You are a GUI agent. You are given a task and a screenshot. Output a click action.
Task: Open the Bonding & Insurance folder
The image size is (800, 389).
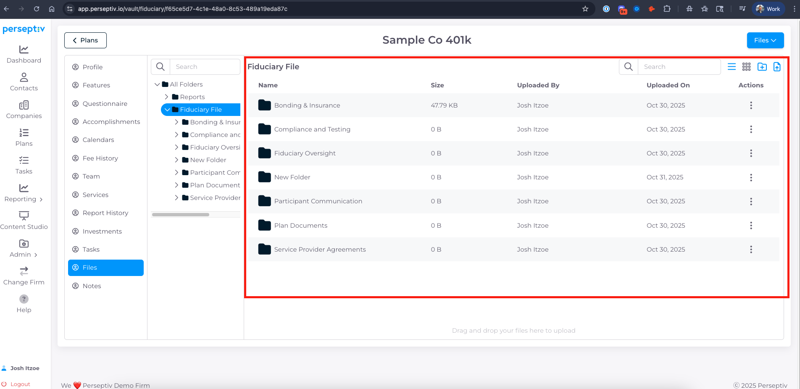307,105
